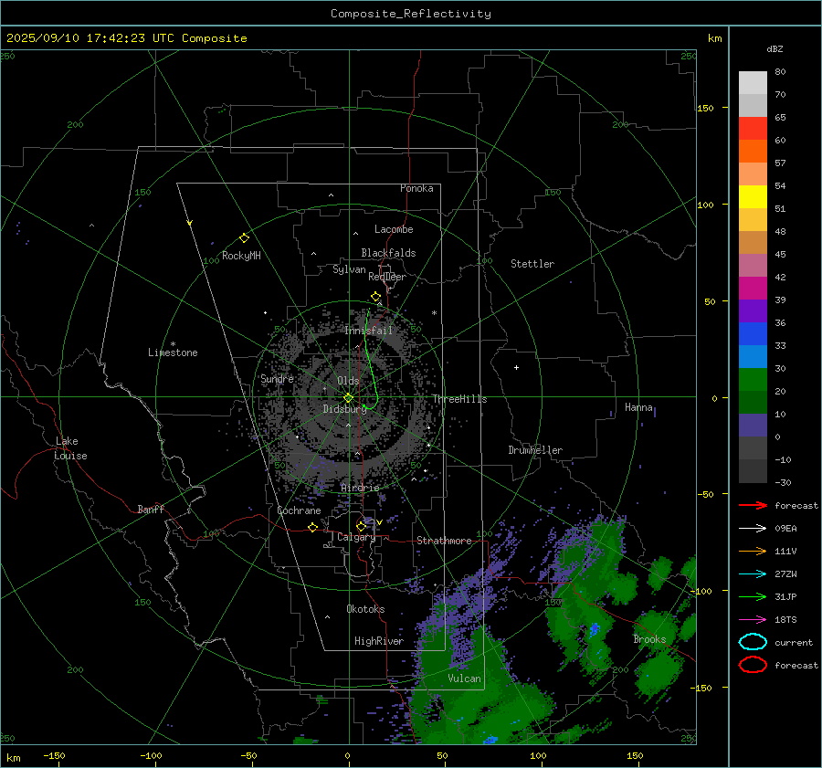822x768 pixels.
Task: Click the Calgary city label
Action: tap(356, 537)
